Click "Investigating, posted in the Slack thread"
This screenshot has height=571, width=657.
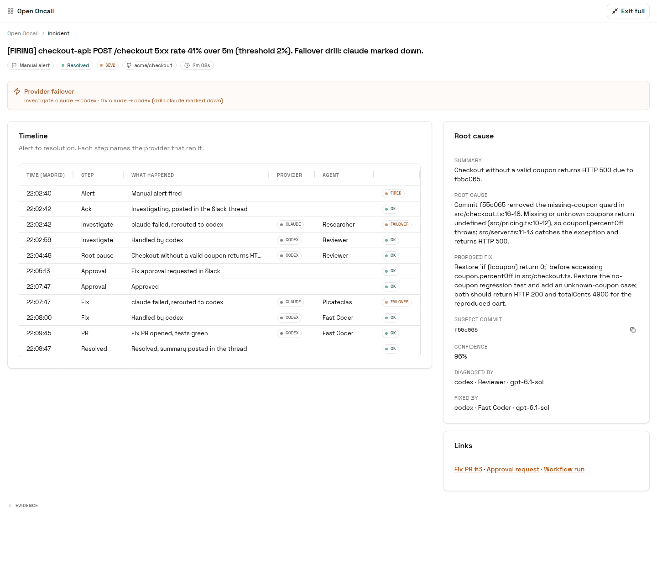(x=189, y=209)
